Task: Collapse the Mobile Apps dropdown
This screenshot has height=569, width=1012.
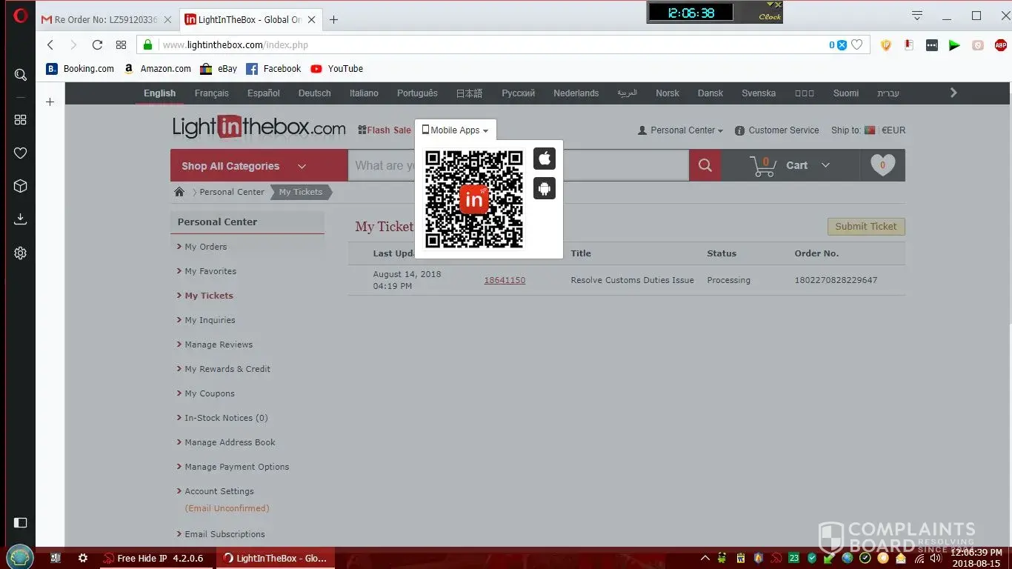Action: 456,130
